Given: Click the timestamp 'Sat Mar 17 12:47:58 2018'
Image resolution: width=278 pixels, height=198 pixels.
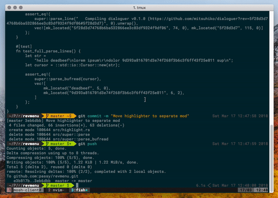Looking at the screenshot, I should (x=240, y=116).
